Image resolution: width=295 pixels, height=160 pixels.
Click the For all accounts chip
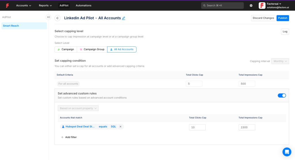pyautogui.click(x=68, y=84)
